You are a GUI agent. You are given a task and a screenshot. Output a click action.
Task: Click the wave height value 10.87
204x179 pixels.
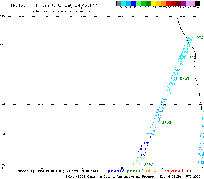click(142, 152)
